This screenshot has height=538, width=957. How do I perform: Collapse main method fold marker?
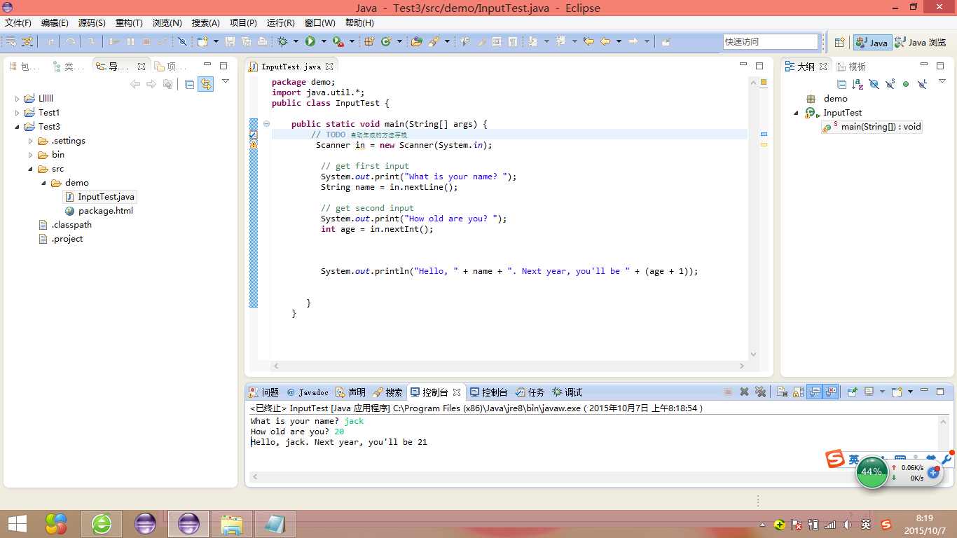267,124
